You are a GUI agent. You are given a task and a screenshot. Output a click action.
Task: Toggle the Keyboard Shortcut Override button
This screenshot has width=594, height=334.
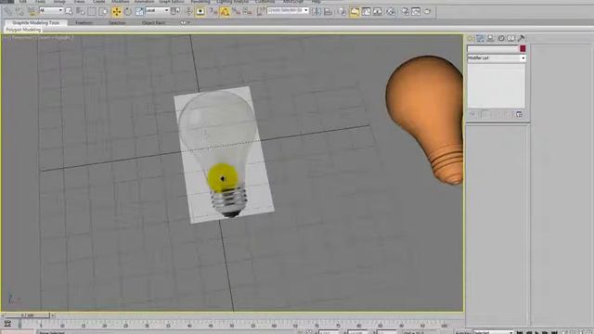click(200, 12)
